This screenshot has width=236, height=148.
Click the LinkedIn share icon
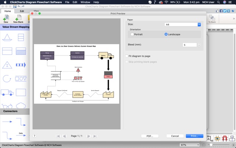[228, 11]
